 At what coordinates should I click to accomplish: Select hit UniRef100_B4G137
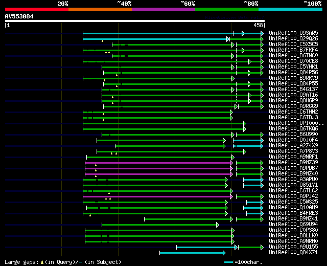[293, 90]
